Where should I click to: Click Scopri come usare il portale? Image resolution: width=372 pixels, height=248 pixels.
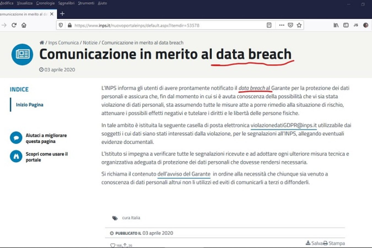(47, 157)
